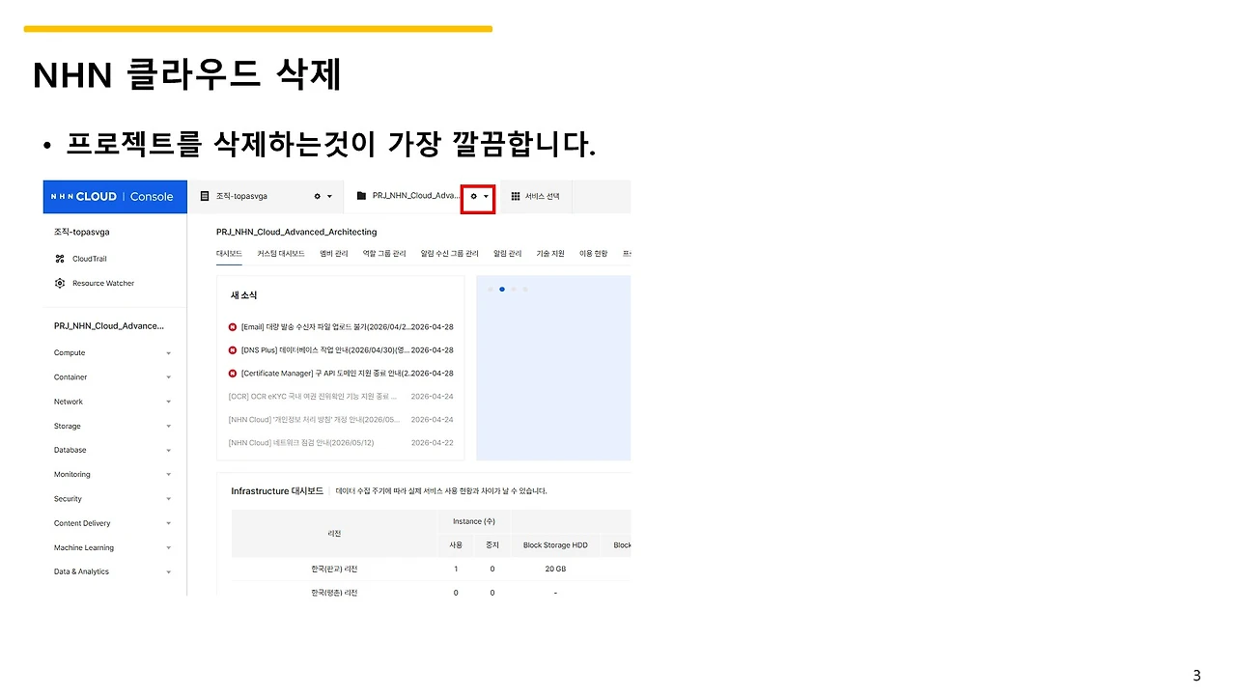Click the 서비스 선택 button
This screenshot has height=695, width=1236.
pyautogui.click(x=536, y=196)
